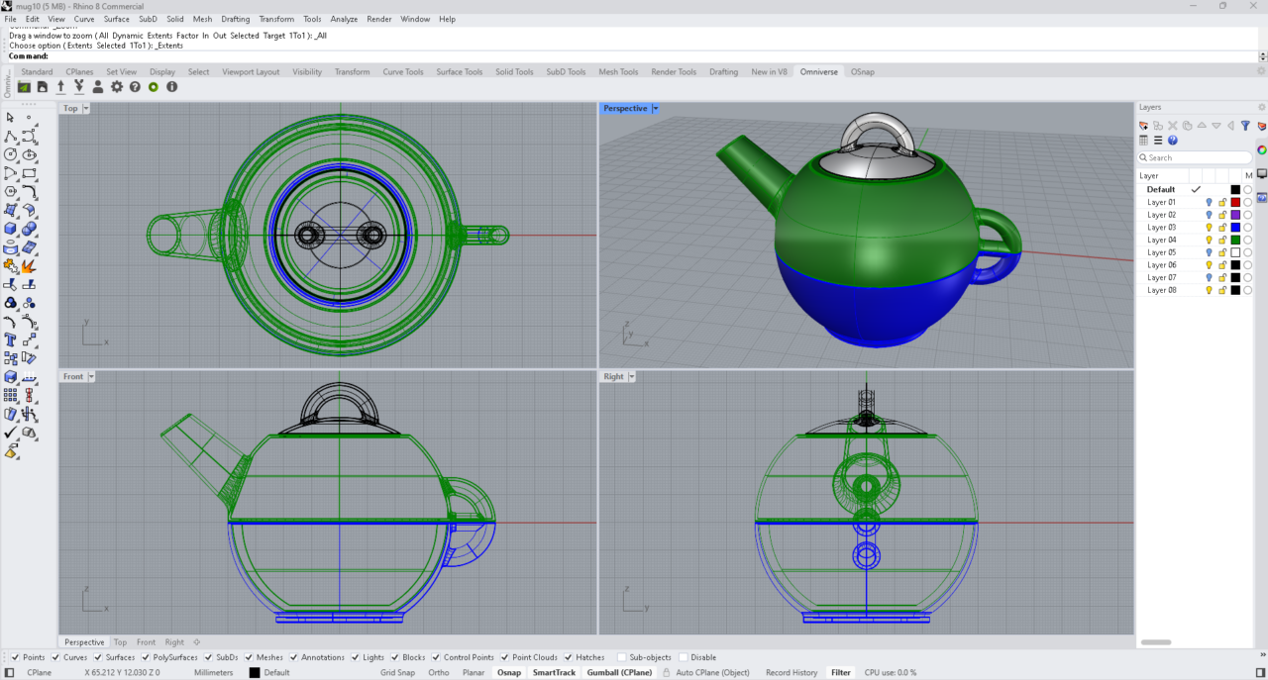The height and width of the screenshot is (680, 1268).
Task: Switch to the Surface Tools tab
Action: coord(459,71)
